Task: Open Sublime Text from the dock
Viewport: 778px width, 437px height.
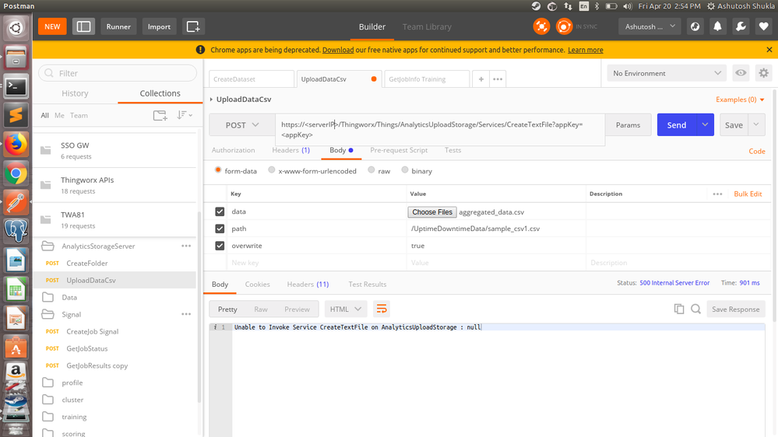Action: 16,115
